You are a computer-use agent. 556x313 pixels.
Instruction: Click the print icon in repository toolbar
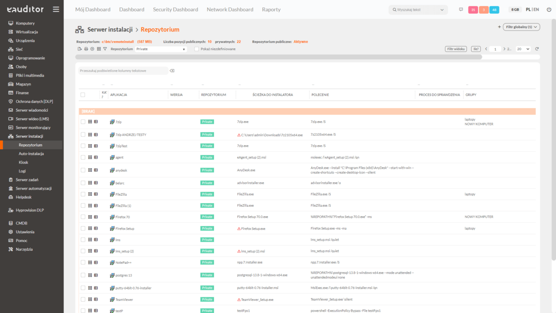pyautogui.click(x=86, y=49)
